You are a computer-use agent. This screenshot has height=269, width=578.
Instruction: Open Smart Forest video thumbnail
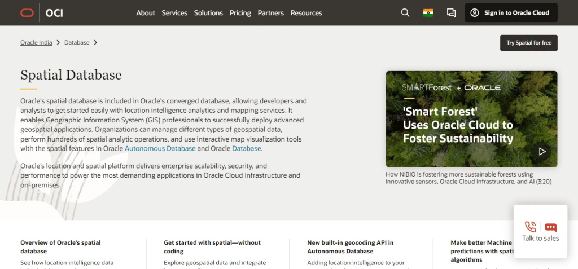pyautogui.click(x=471, y=119)
